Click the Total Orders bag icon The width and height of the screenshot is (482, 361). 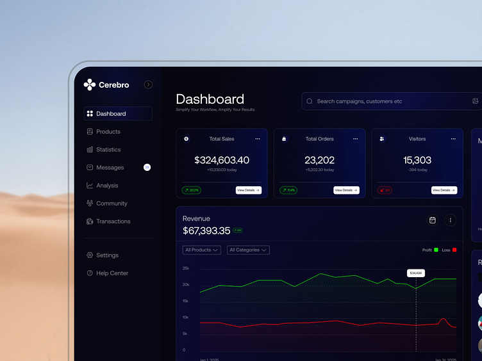(x=284, y=139)
